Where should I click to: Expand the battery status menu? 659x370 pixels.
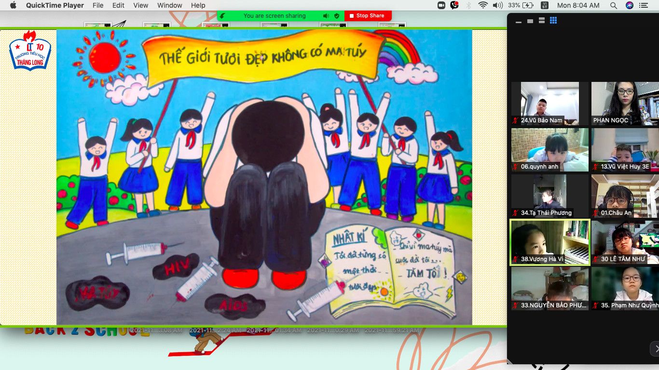click(528, 5)
